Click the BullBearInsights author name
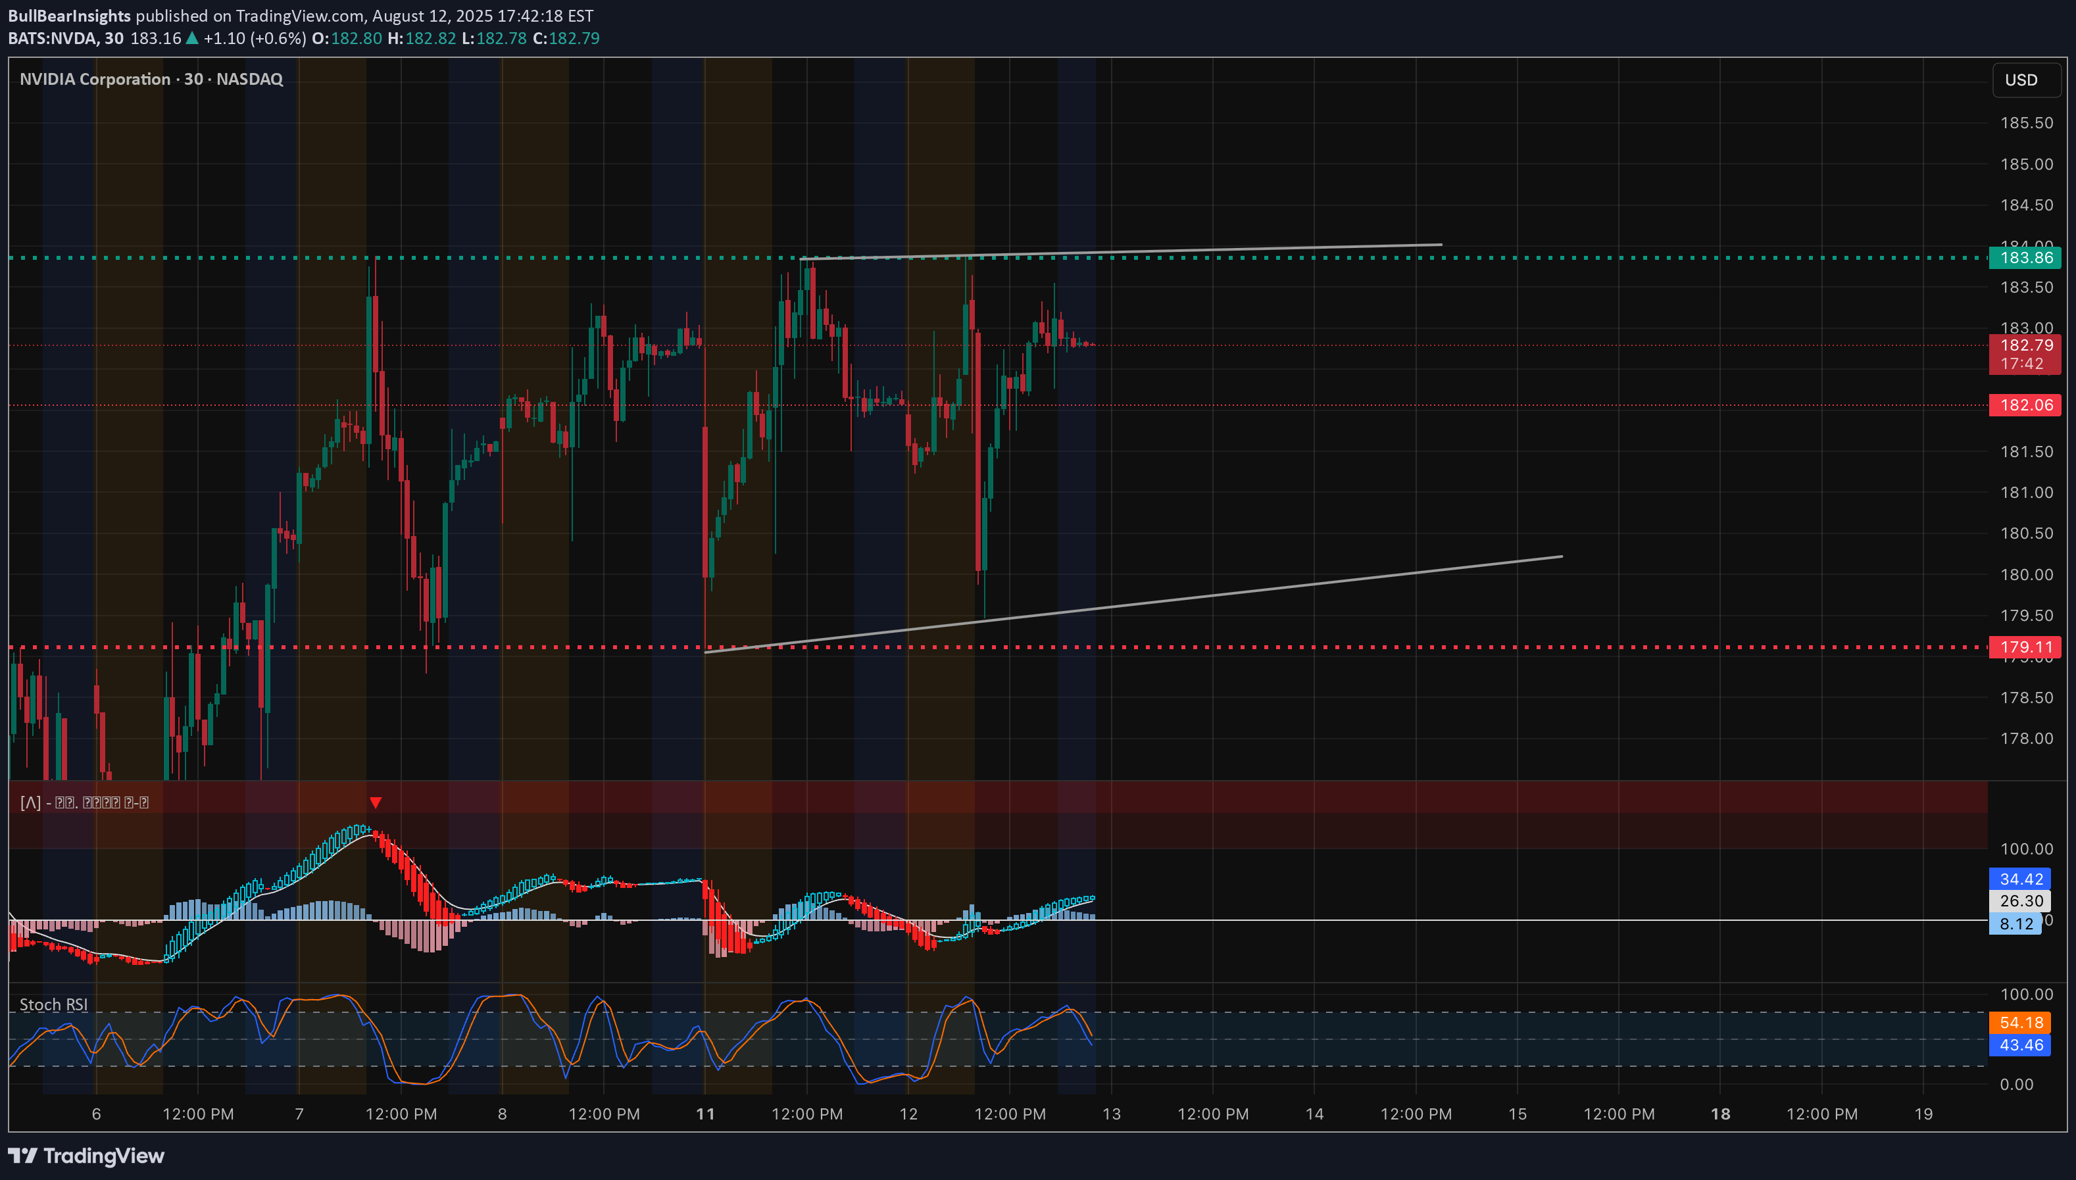The width and height of the screenshot is (2076, 1180). pyautogui.click(x=70, y=16)
